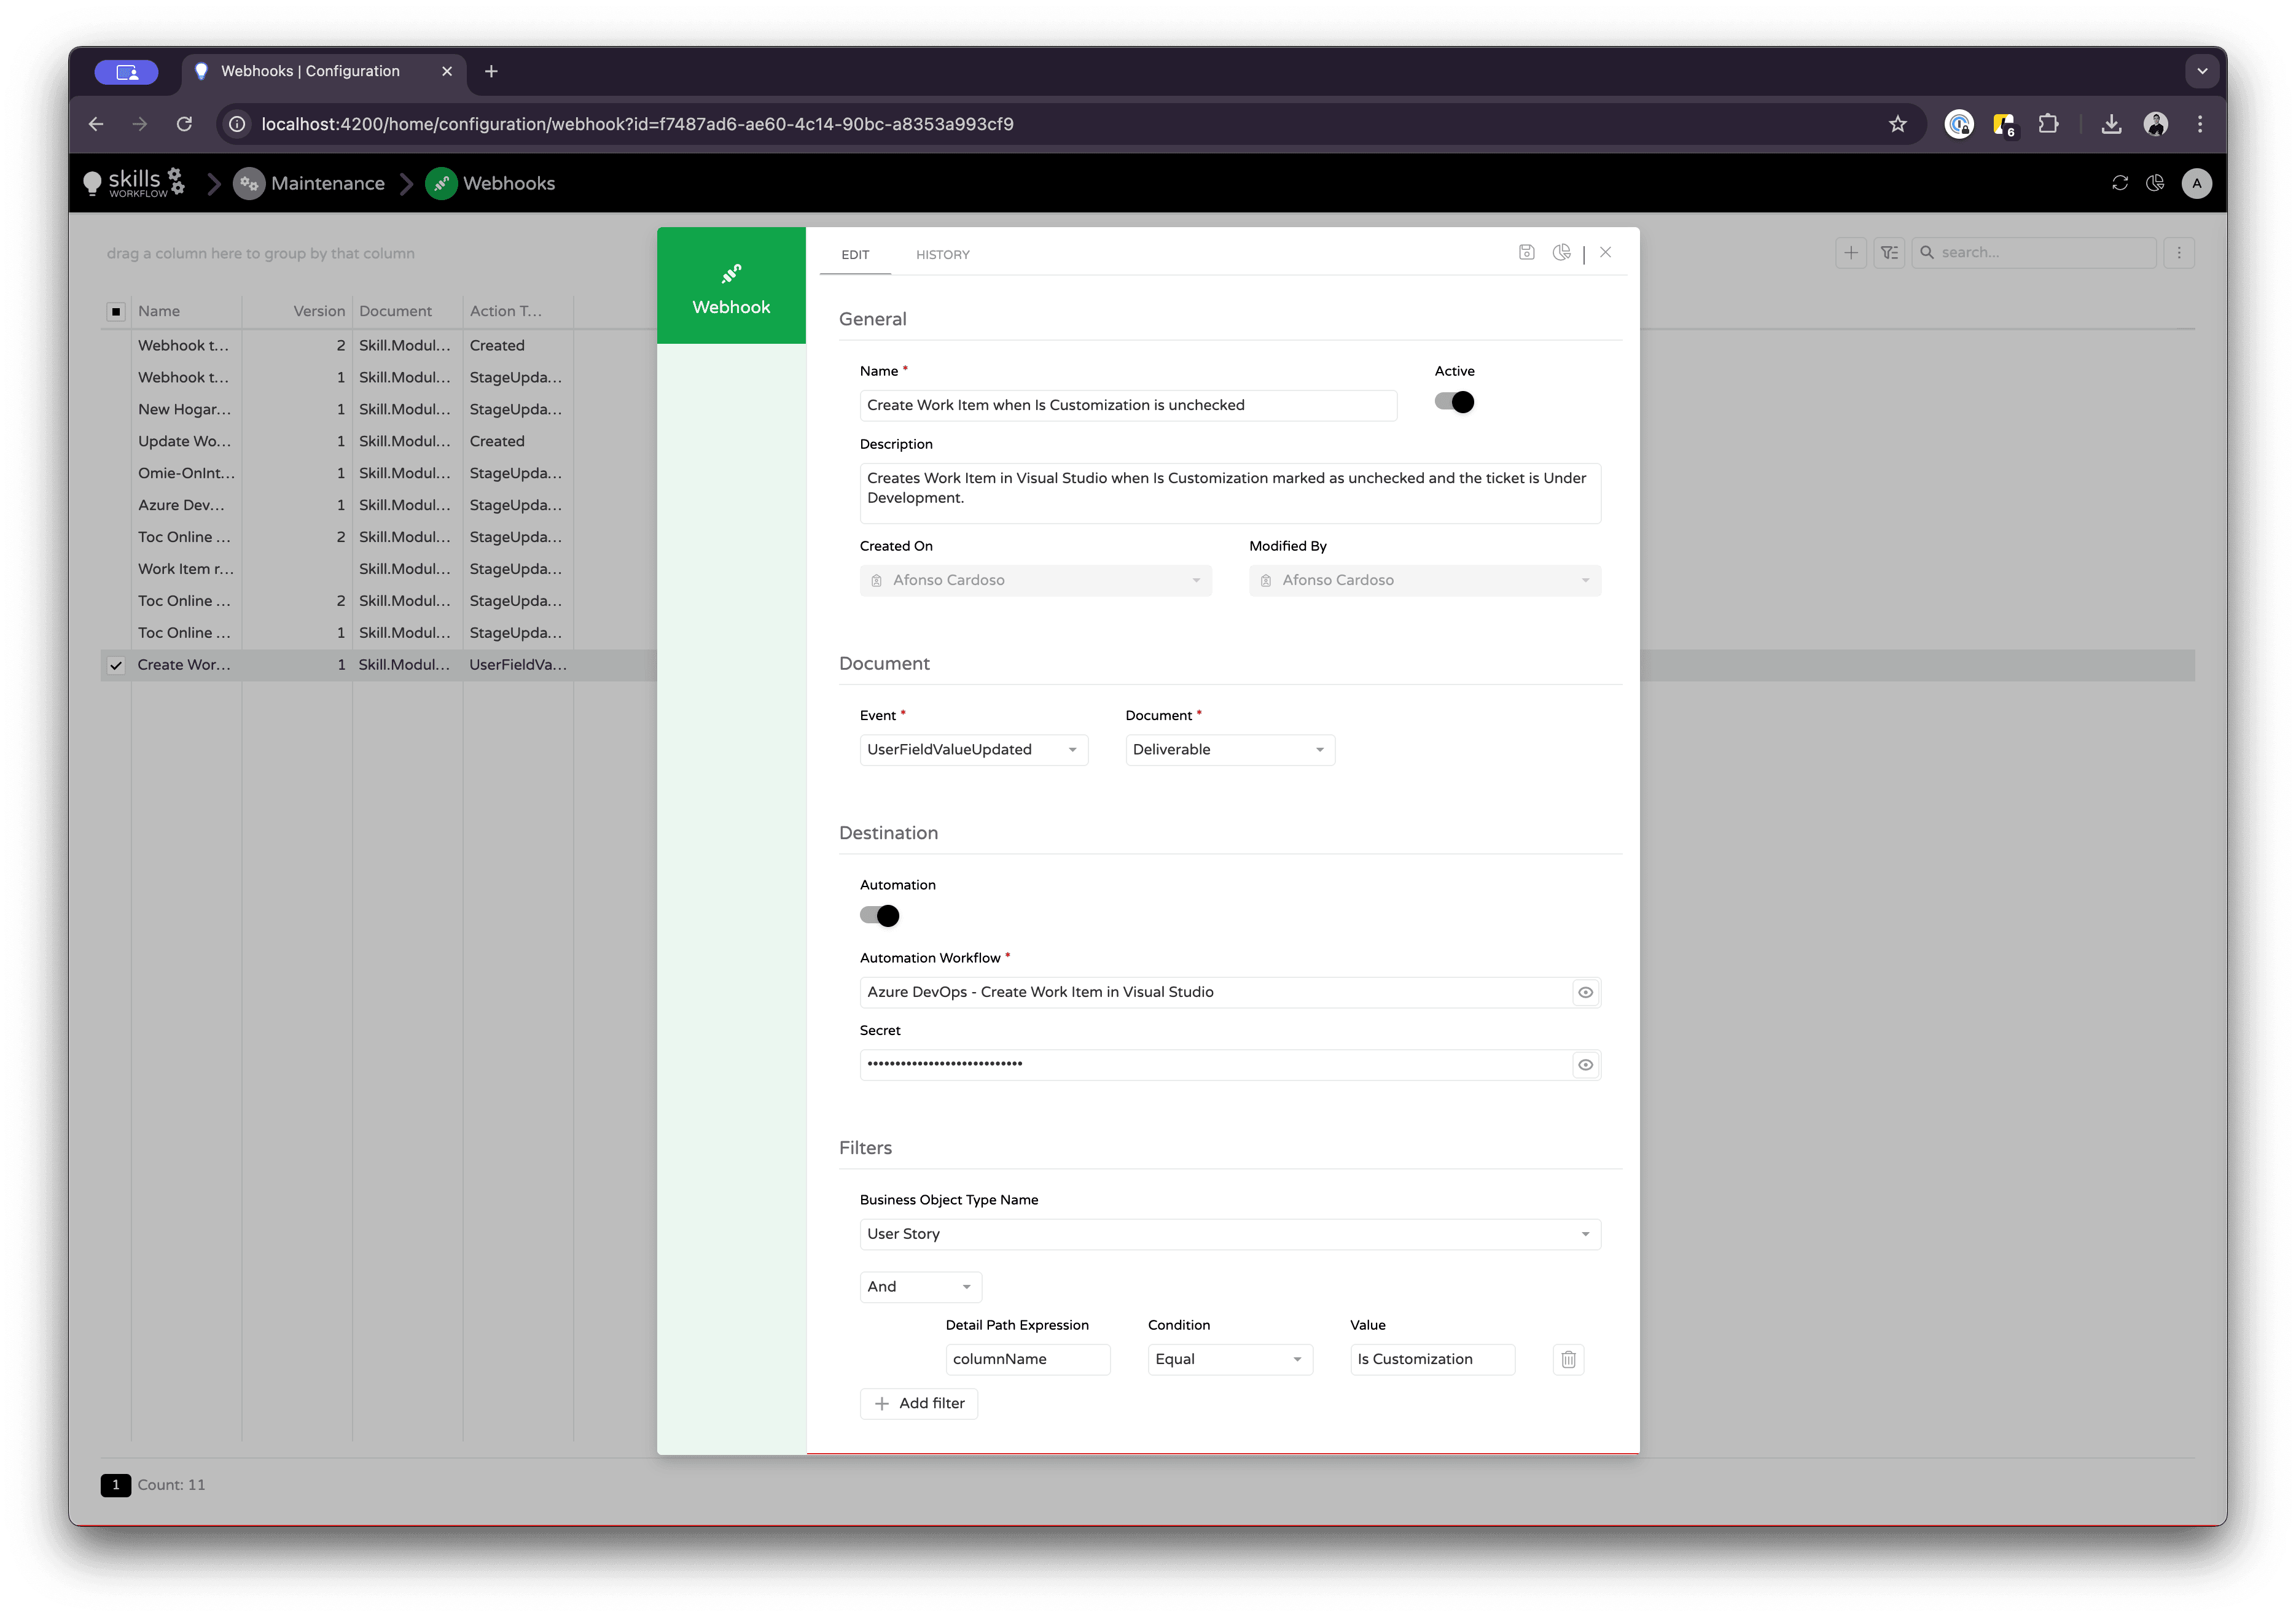Image resolution: width=2296 pixels, height=1617 pixels.
Task: Switch to the HISTORY tab
Action: (x=942, y=255)
